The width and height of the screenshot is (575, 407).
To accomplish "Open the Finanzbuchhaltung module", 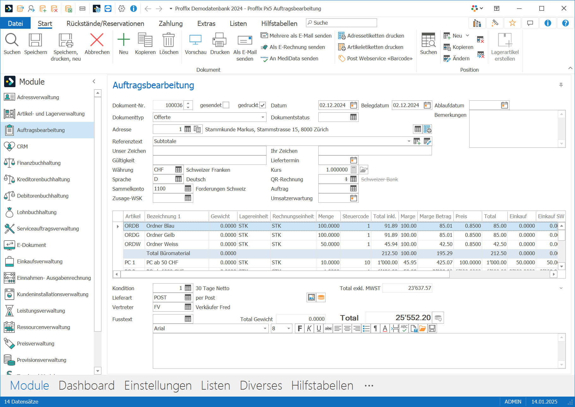I will tap(47, 163).
